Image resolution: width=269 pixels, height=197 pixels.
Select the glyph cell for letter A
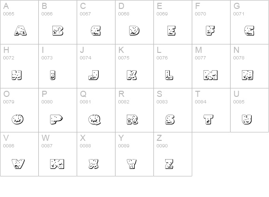[19, 22]
